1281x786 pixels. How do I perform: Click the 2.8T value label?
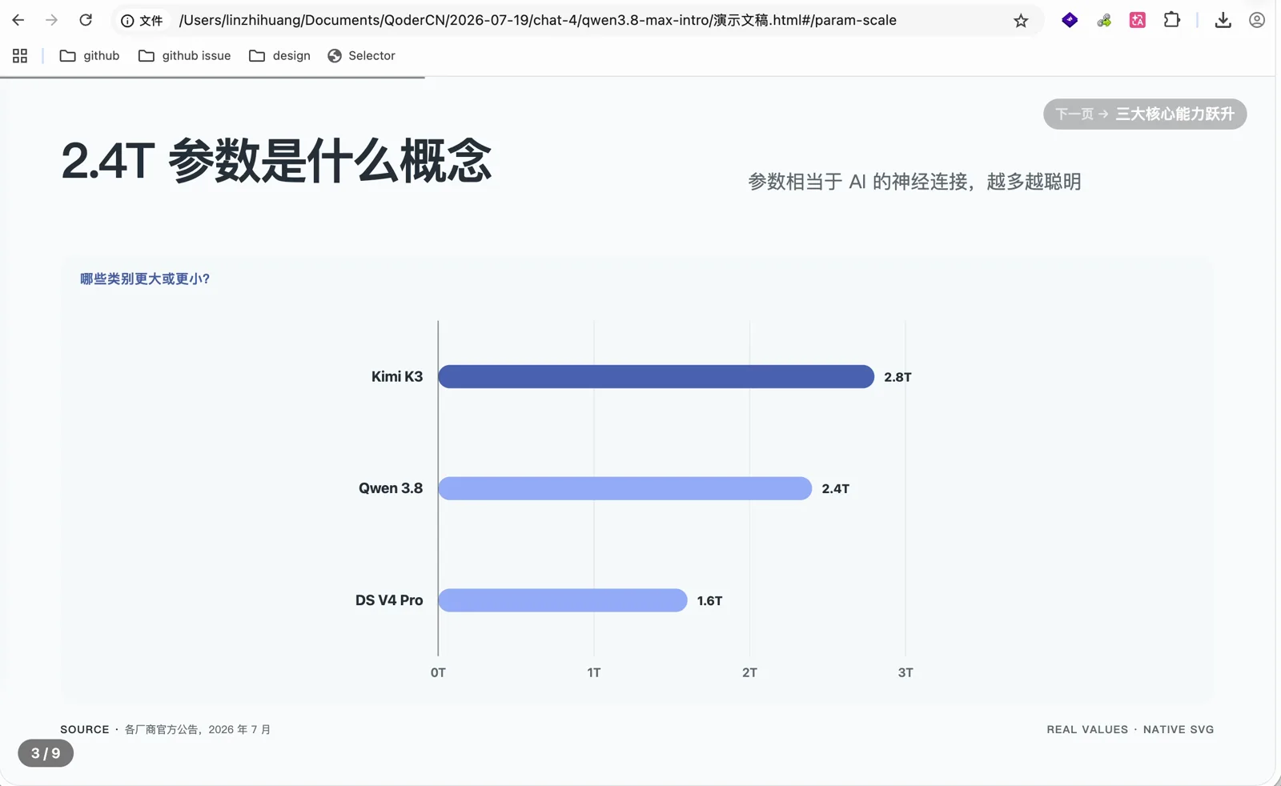pyautogui.click(x=898, y=377)
